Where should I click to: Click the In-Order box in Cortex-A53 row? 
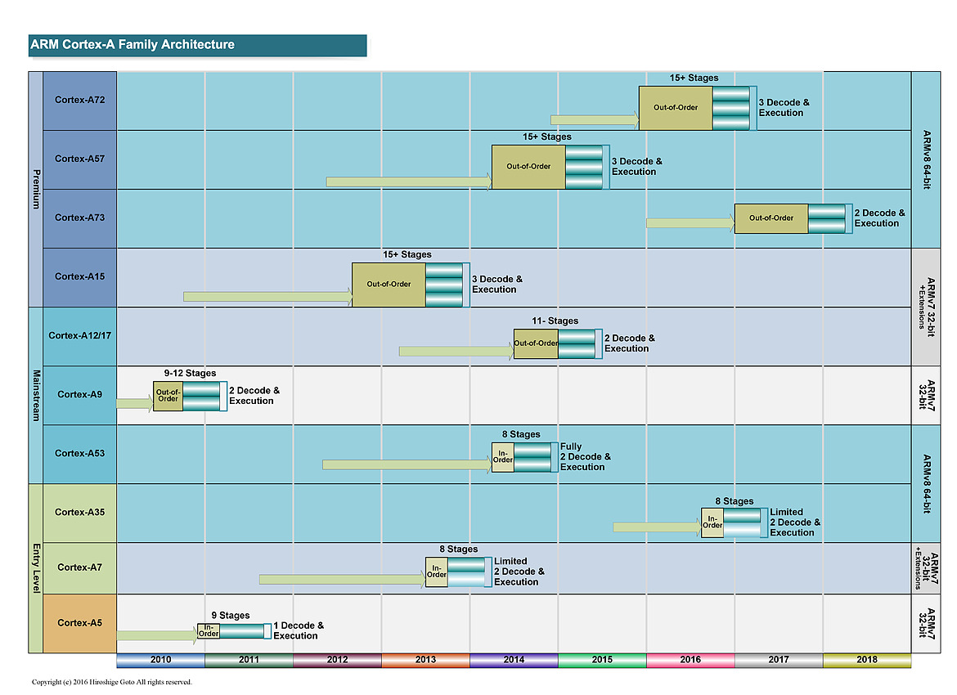coord(503,457)
